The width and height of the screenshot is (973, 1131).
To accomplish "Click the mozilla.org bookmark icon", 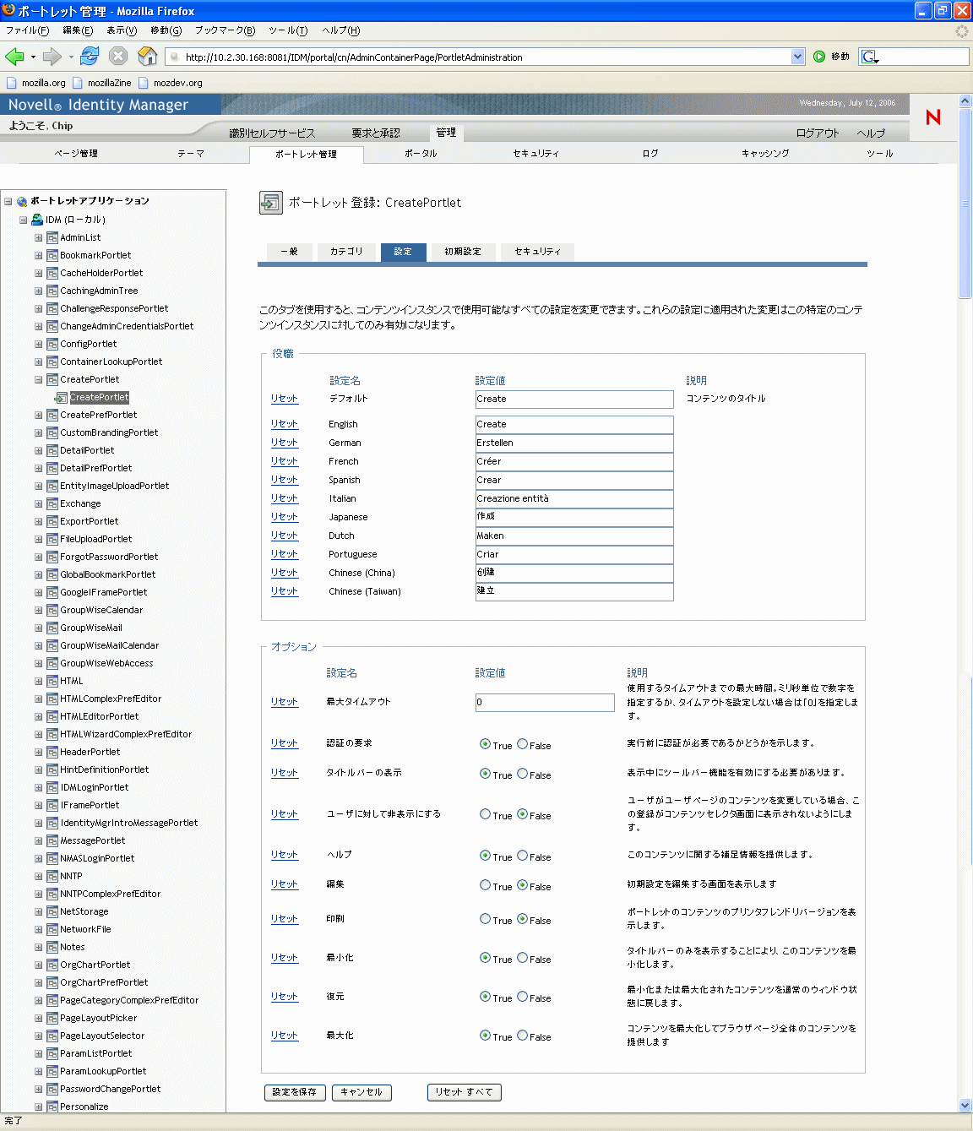I will point(12,83).
